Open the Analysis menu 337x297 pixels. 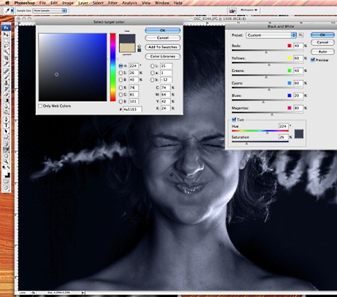coord(130,3)
